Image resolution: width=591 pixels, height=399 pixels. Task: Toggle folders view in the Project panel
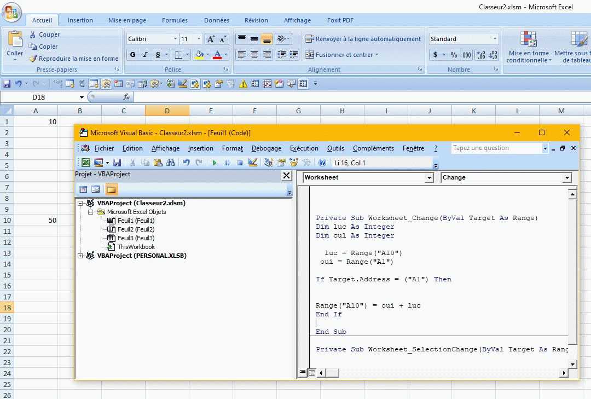click(x=111, y=189)
